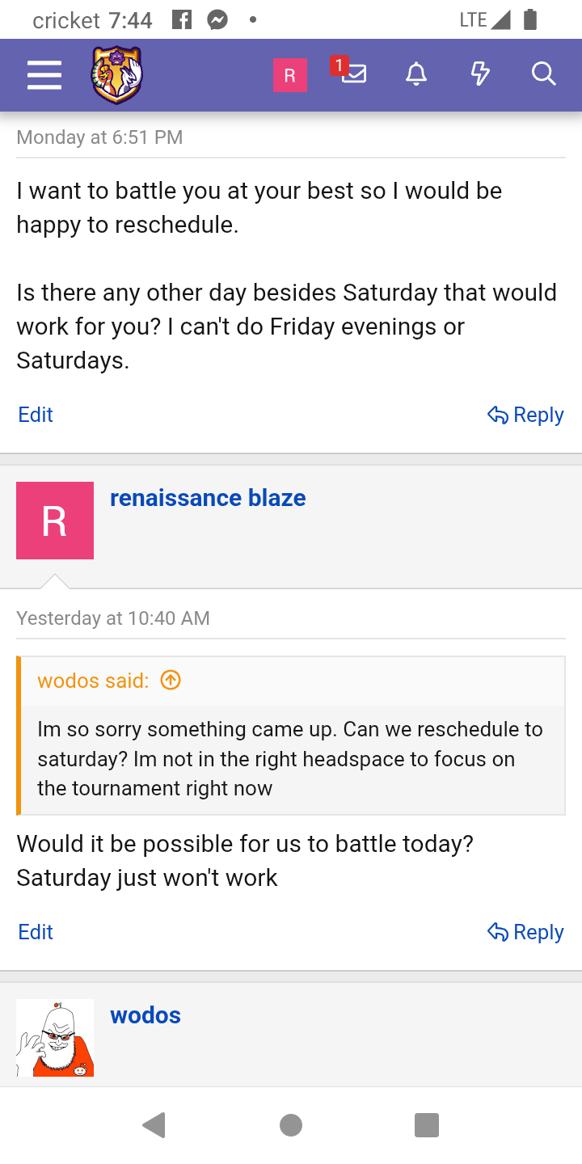View the alerts bell icon

416,74
